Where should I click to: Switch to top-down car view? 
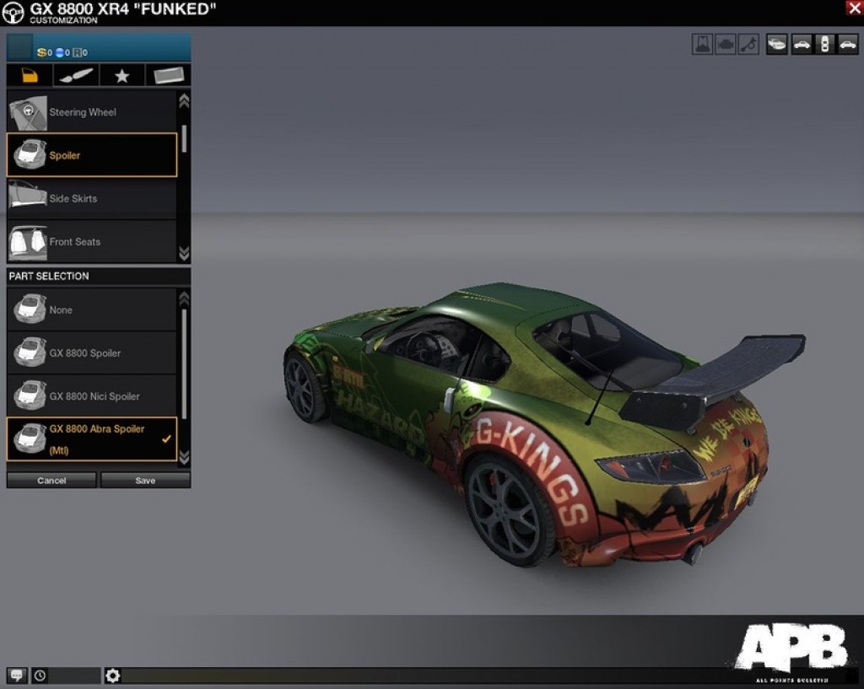[824, 45]
